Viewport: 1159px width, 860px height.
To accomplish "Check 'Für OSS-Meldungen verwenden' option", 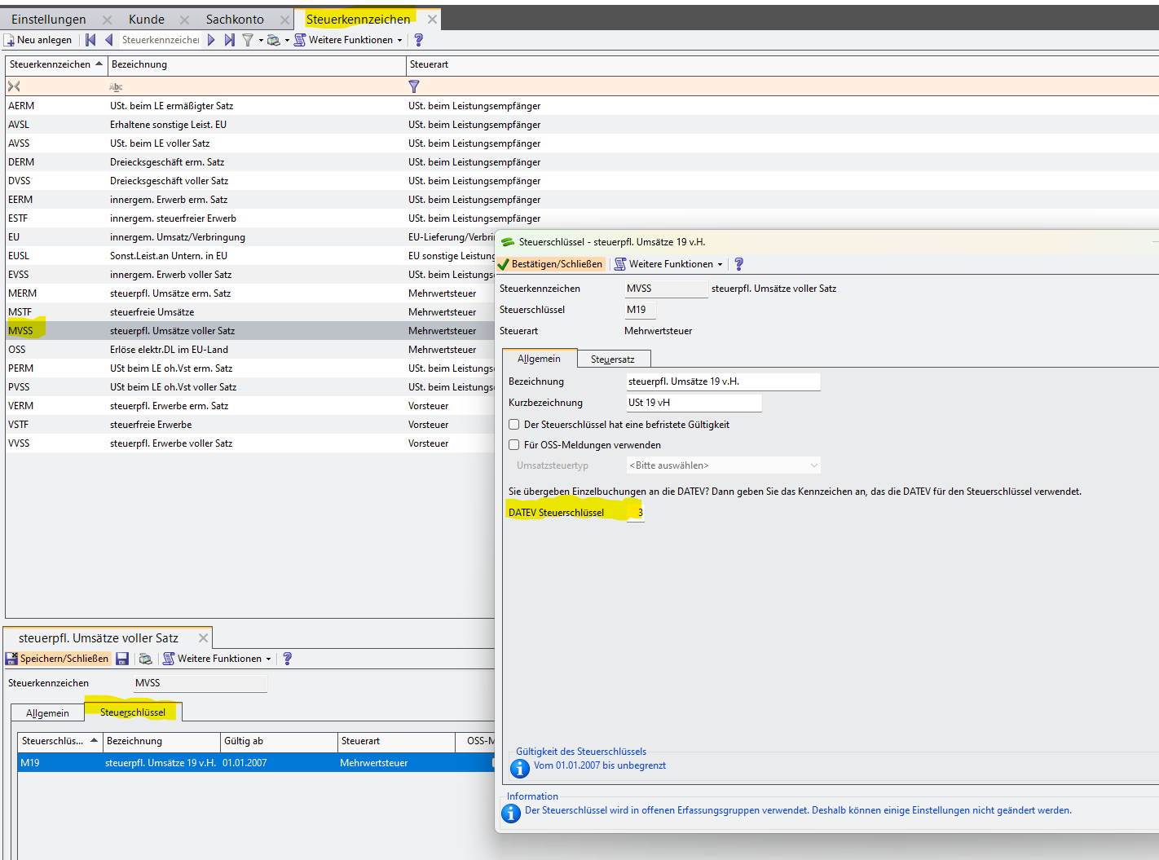I will pos(514,445).
